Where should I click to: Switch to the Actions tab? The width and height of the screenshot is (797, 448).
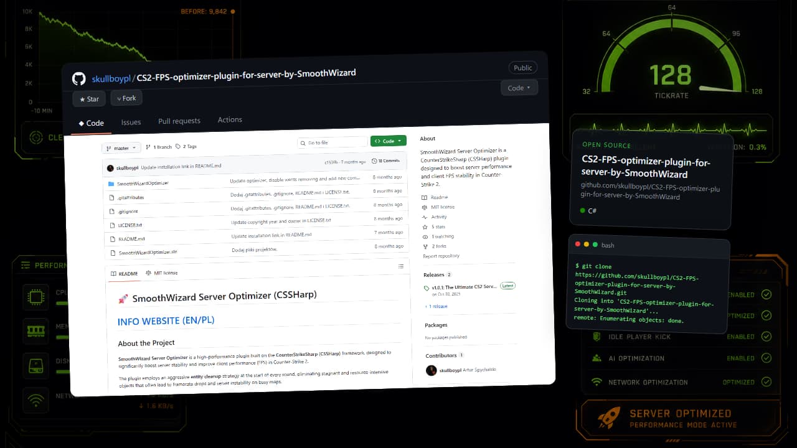click(230, 119)
